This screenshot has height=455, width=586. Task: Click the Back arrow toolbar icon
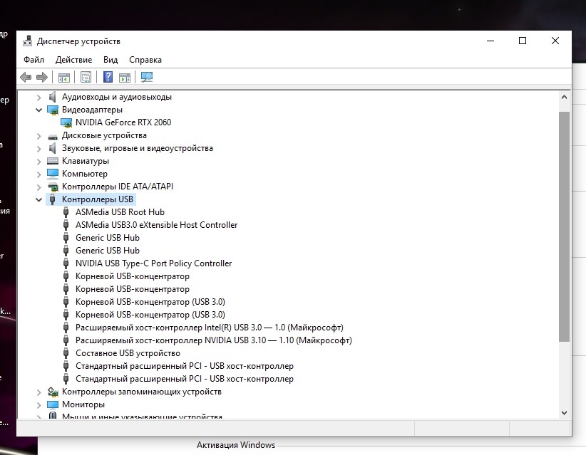[x=26, y=78]
